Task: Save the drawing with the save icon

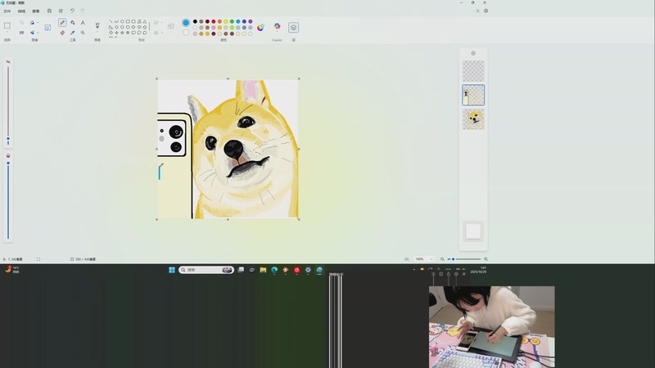Action: [x=49, y=11]
